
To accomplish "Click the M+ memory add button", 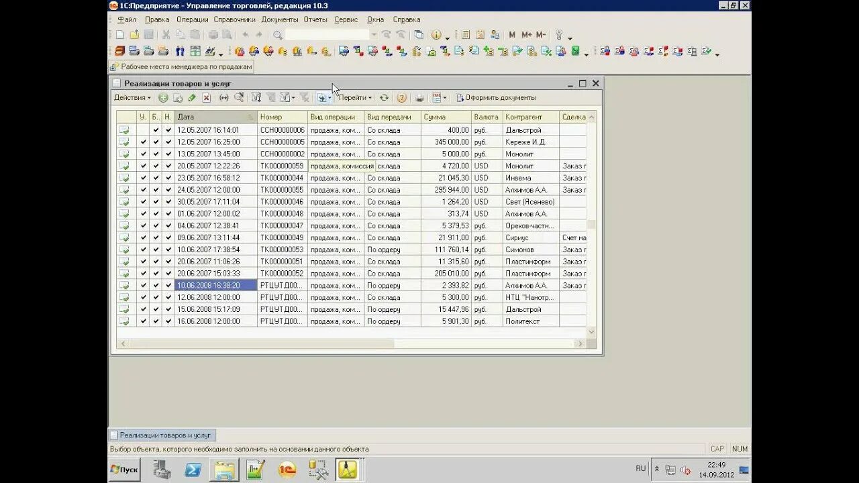I will pos(527,35).
